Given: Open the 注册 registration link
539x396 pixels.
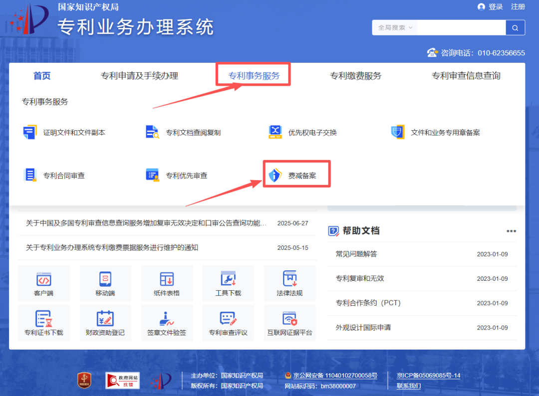Looking at the screenshot, I should [518, 7].
